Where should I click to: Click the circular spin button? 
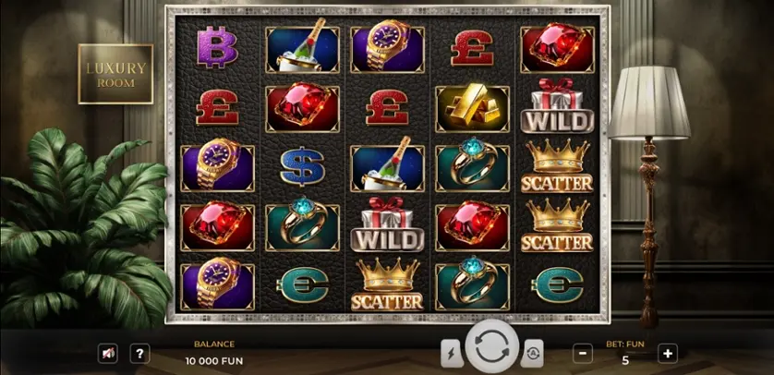491,347
